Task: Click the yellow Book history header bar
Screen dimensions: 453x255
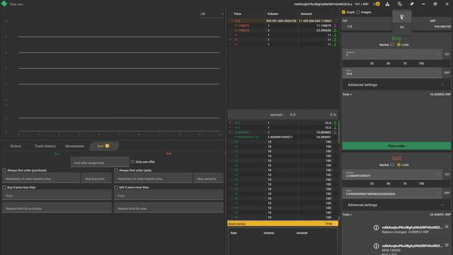Action: click(x=282, y=224)
